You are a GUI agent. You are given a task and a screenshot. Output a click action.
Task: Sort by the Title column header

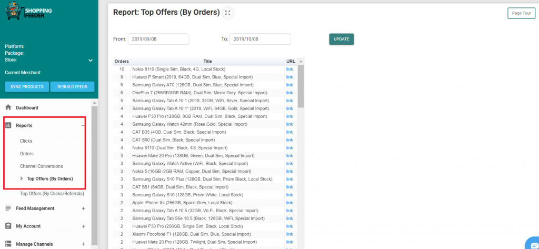click(207, 61)
